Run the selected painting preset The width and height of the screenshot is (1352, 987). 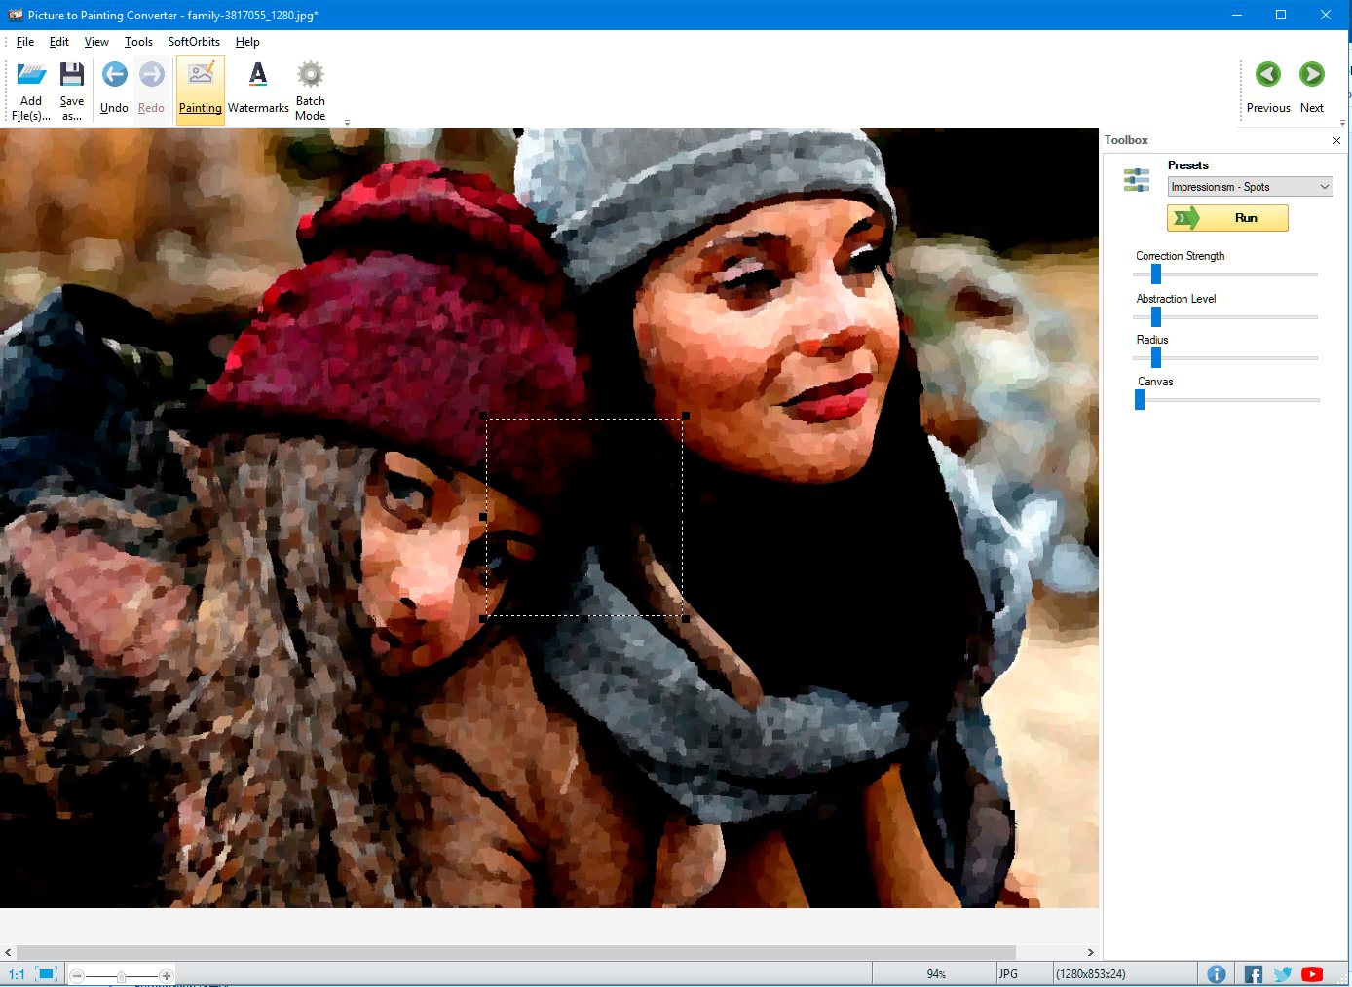pos(1227,218)
